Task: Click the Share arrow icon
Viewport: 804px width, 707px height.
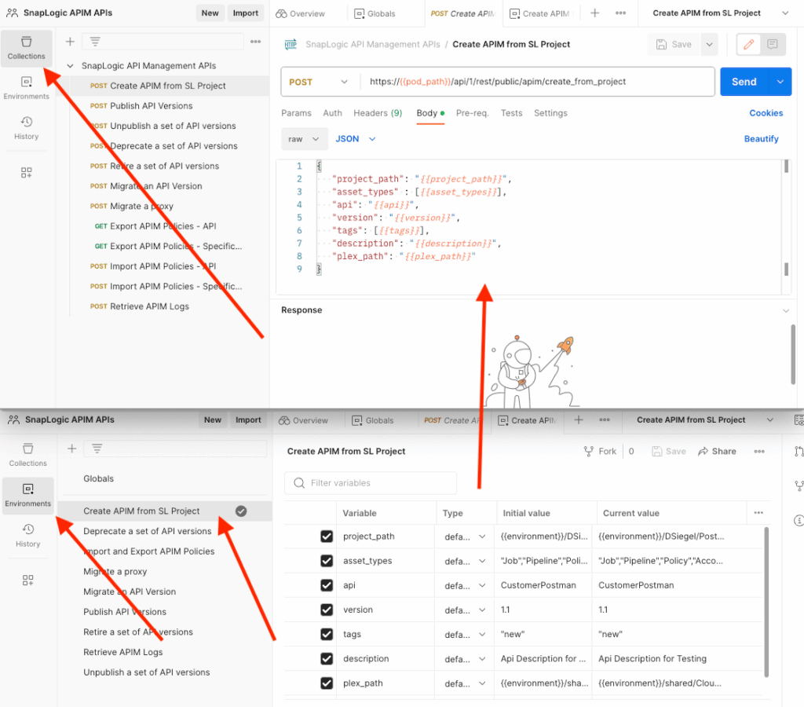Action: pyautogui.click(x=703, y=452)
